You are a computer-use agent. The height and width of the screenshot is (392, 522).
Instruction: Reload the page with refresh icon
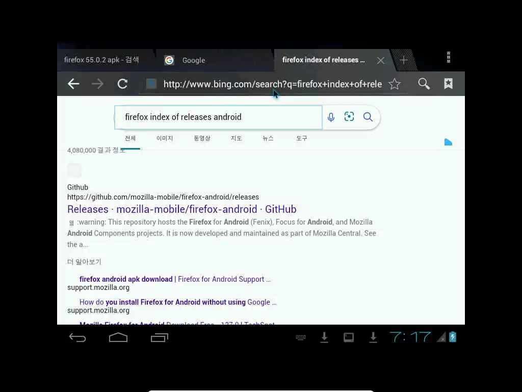122,84
